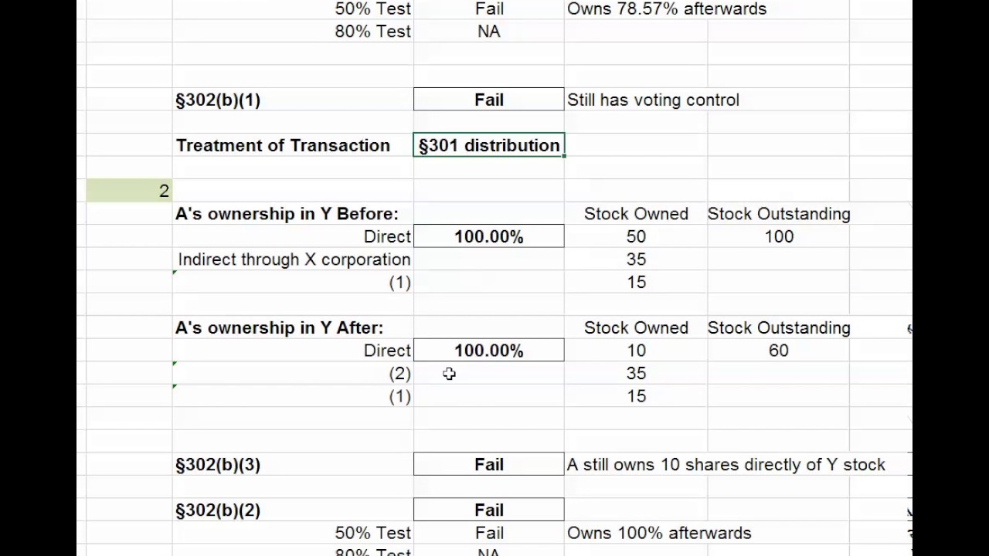The width and height of the screenshot is (989, 556).
Task: Click the Fail cell beside §302(b)(3)
Action: point(488,464)
